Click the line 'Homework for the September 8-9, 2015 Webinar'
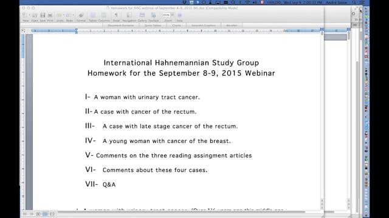 click(x=181, y=73)
